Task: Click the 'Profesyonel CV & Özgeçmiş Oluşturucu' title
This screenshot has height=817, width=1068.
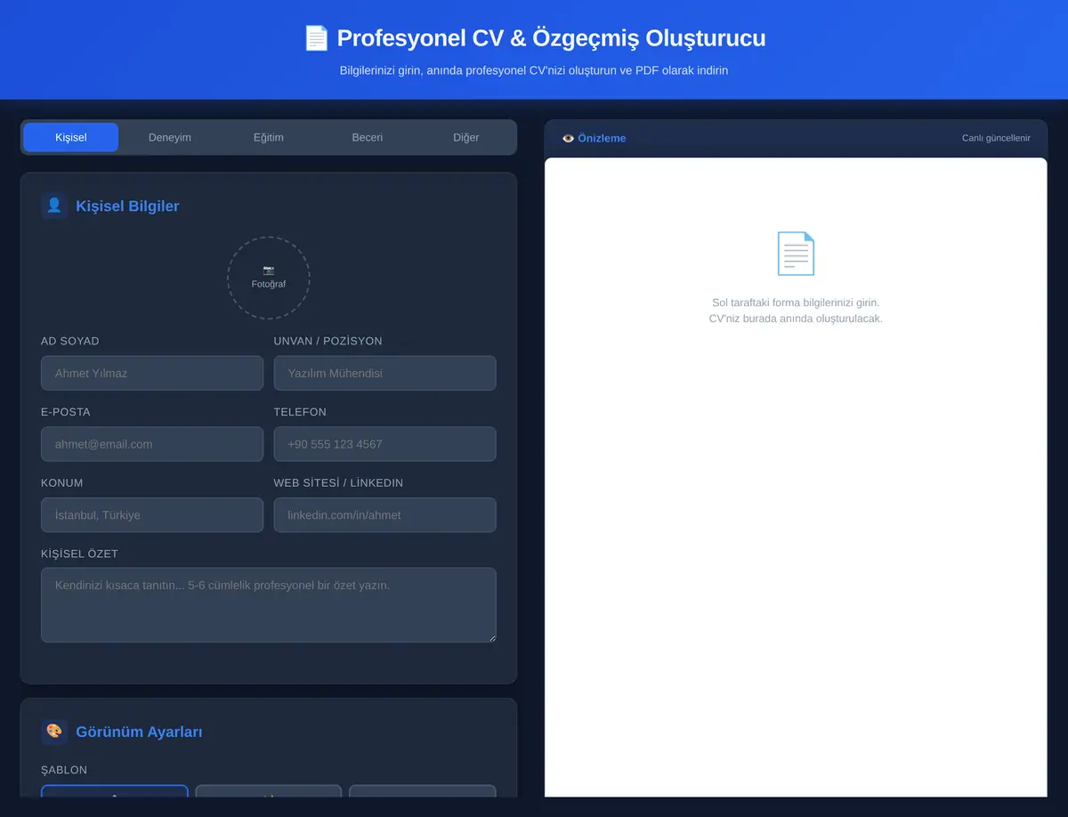Action: pos(551,38)
